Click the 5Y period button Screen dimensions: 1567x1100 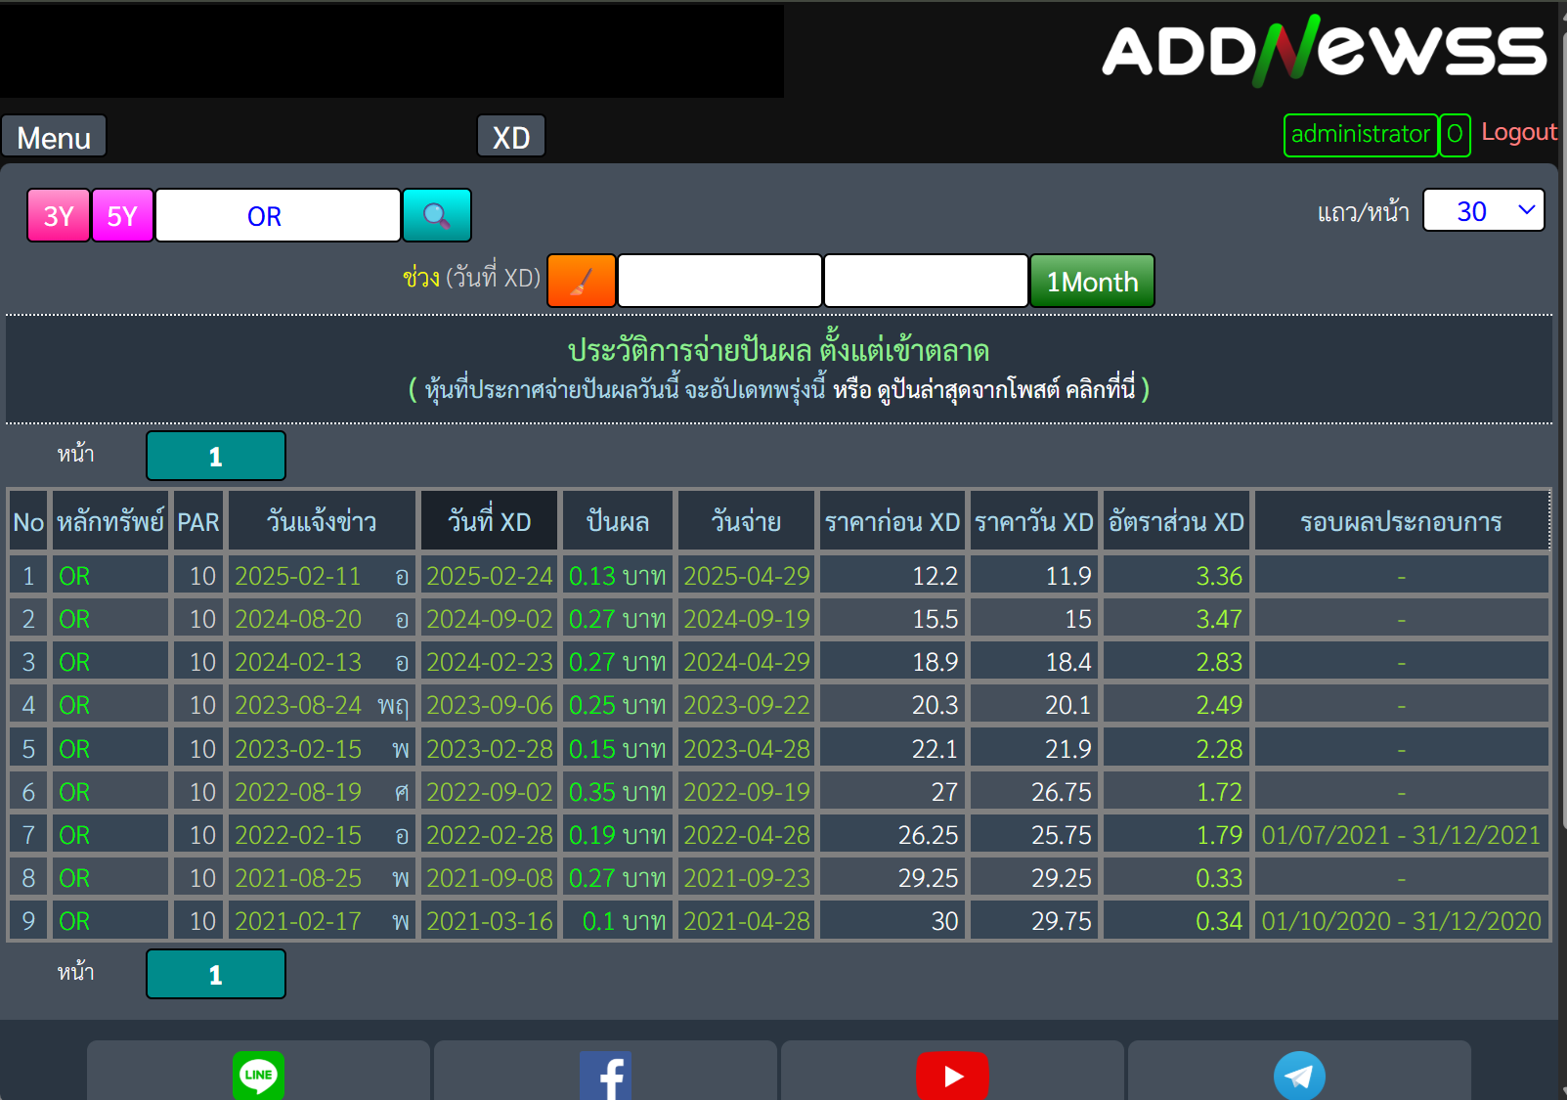tap(122, 215)
